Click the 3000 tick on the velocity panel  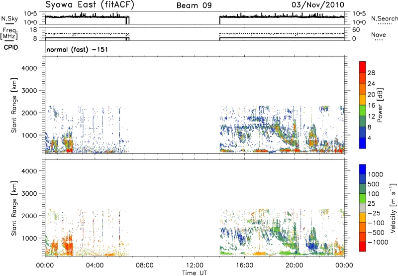(29, 193)
